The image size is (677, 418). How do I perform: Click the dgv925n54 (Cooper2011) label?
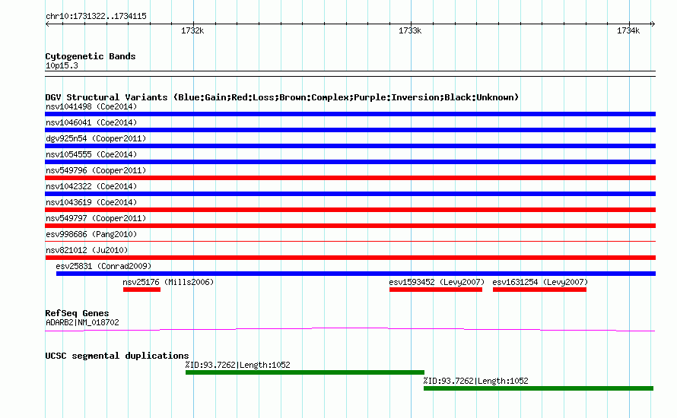pos(96,138)
